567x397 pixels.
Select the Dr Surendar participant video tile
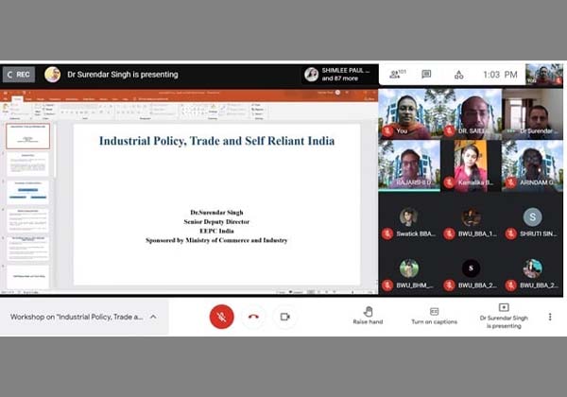[532, 113]
